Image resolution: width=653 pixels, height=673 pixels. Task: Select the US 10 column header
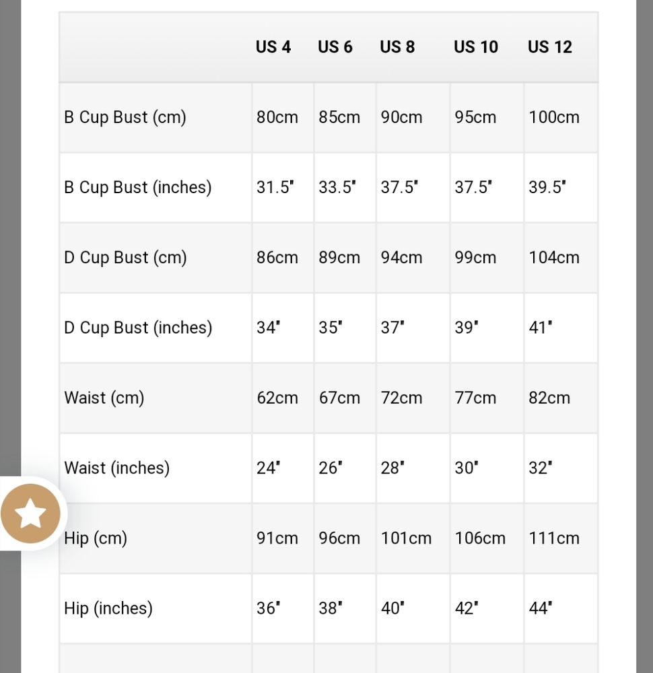tap(476, 47)
